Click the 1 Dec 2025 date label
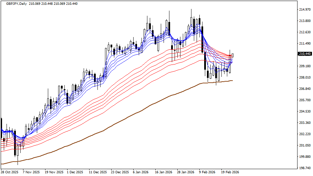313x176 pixels. pyautogui.click(x=75, y=172)
